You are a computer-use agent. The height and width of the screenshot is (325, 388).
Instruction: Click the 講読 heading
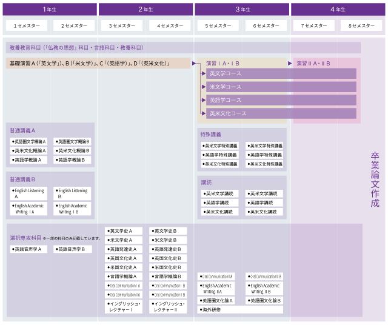[x=206, y=183]
